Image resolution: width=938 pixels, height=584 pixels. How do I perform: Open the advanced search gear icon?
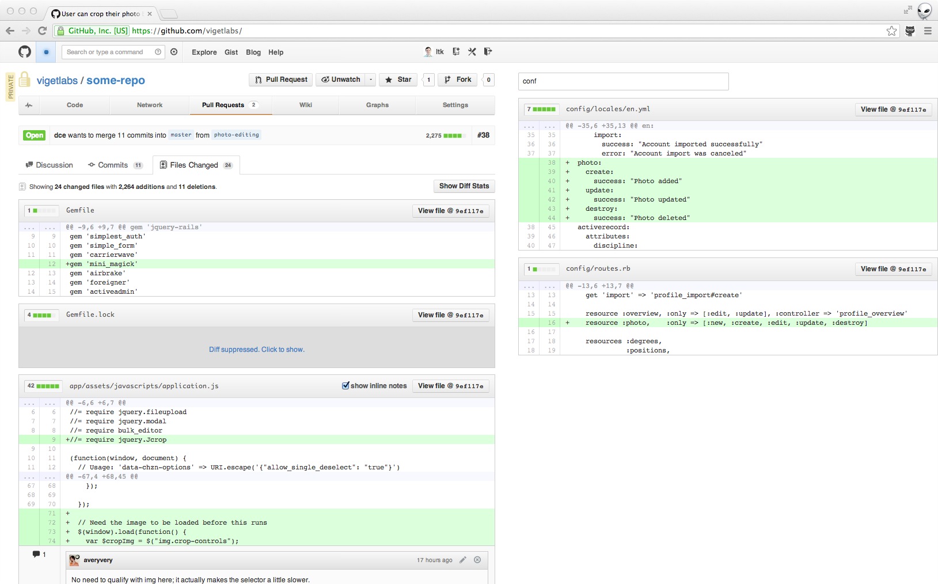tap(174, 52)
